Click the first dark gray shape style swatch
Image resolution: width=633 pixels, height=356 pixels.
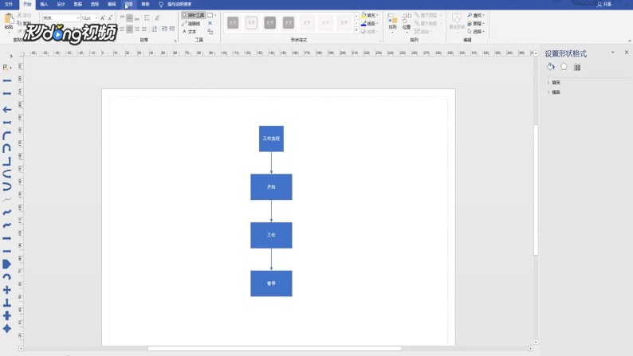[x=233, y=22]
